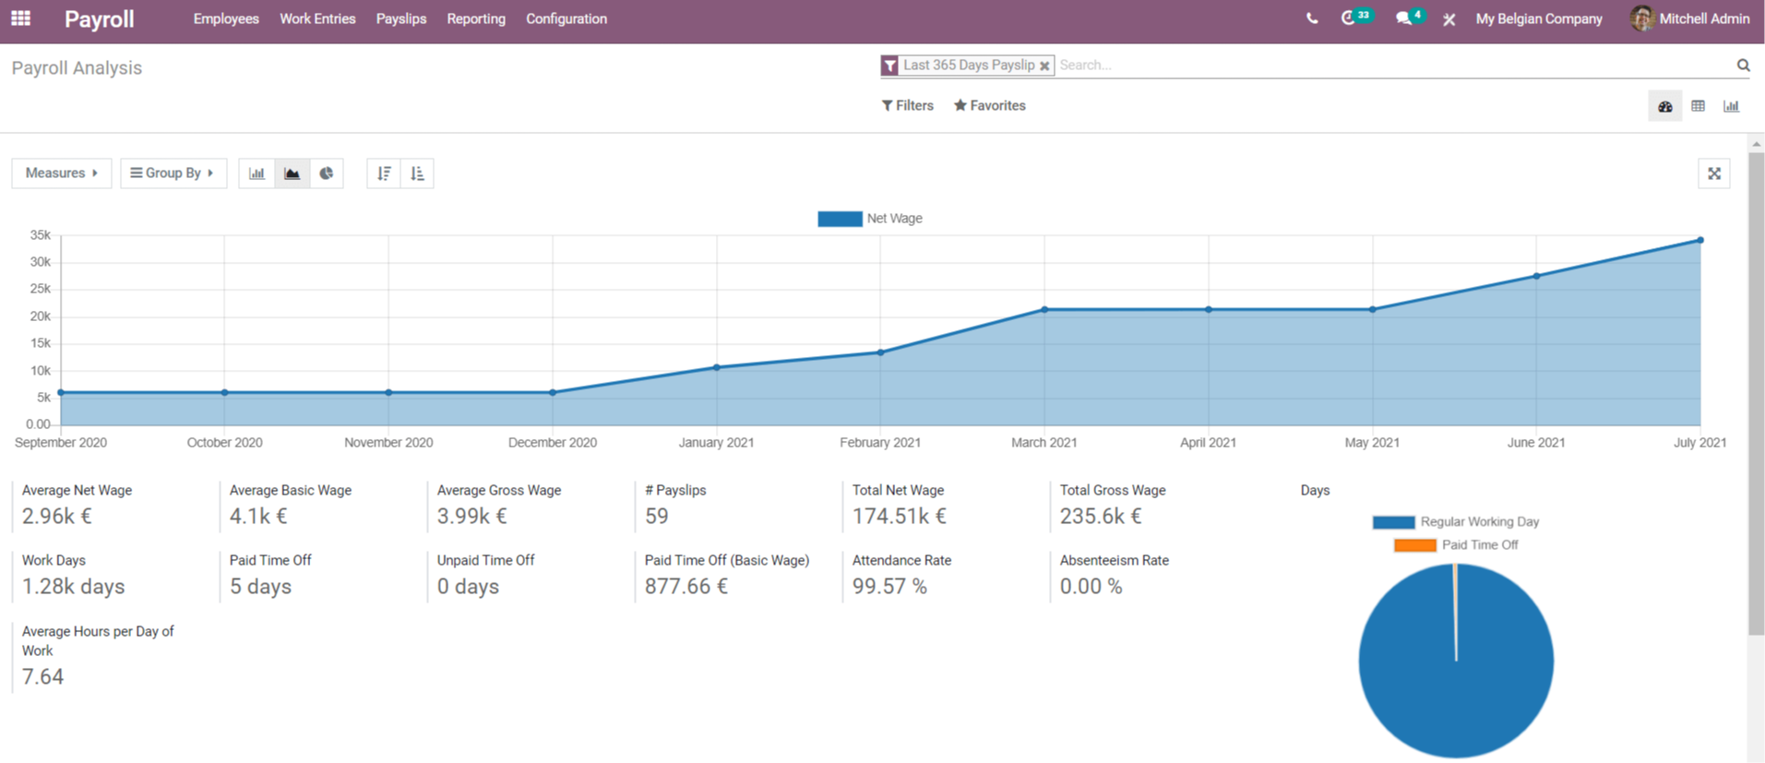Image resolution: width=1765 pixels, height=763 pixels.
Task: Select the pie chart mode
Action: pyautogui.click(x=327, y=173)
